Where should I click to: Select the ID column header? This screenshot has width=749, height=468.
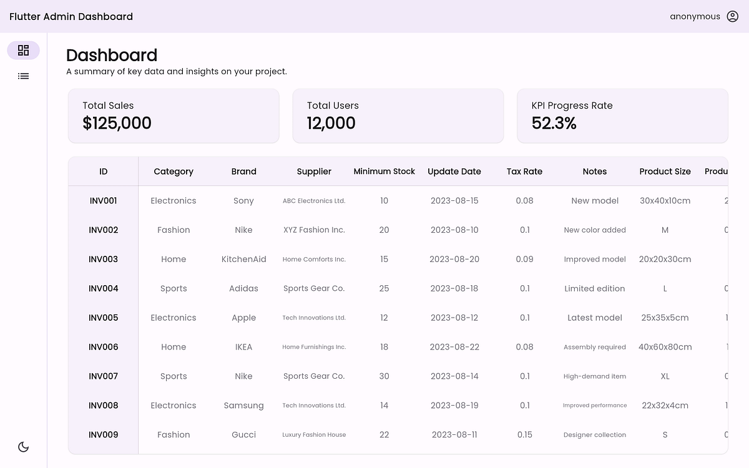point(103,171)
